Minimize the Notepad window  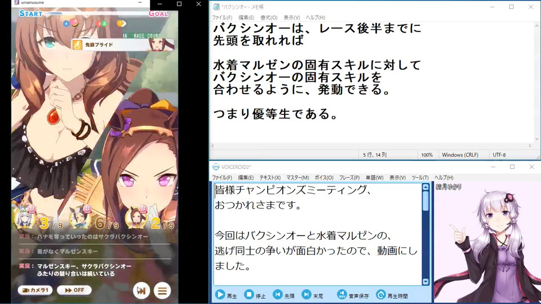[493, 7]
